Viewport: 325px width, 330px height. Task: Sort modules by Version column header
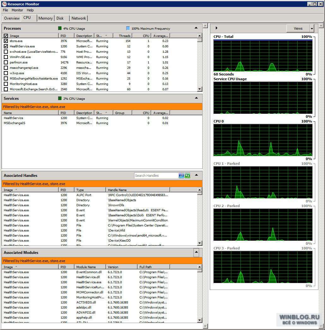click(x=121, y=267)
